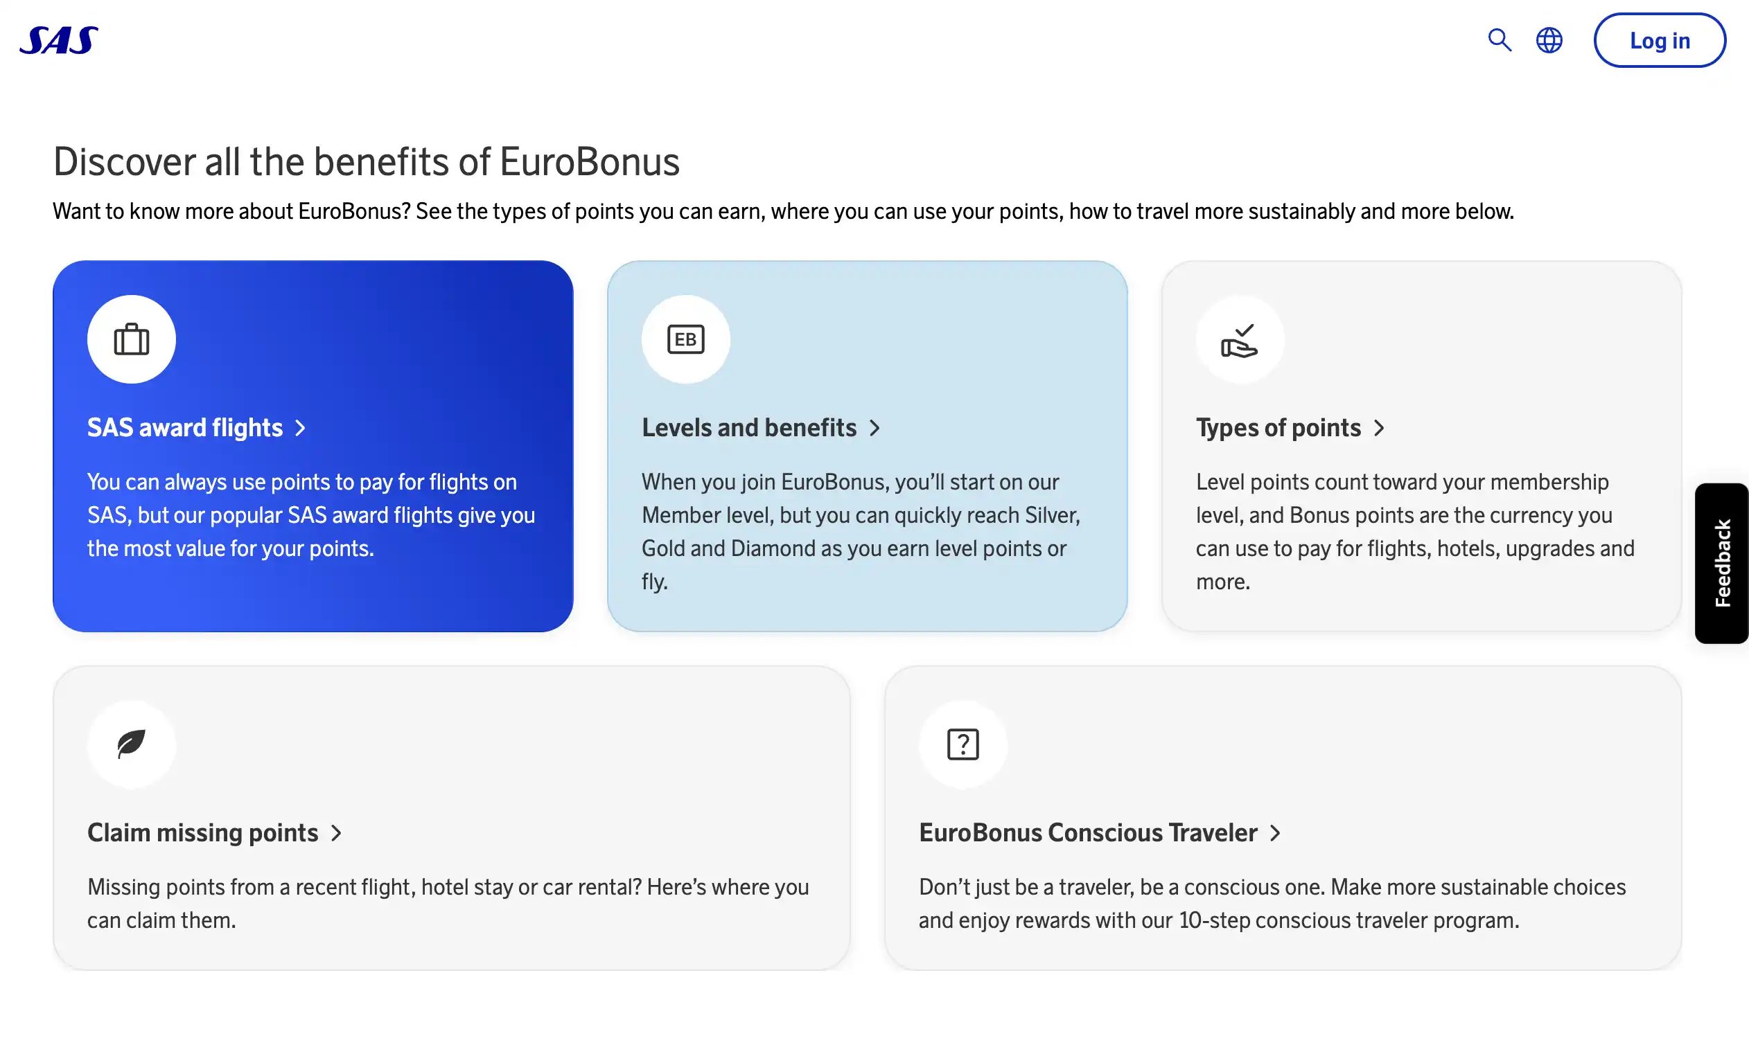Screen dimensions: 1749x1047
Task: Click the Conscious Traveler card description text
Action: pos(1272,904)
